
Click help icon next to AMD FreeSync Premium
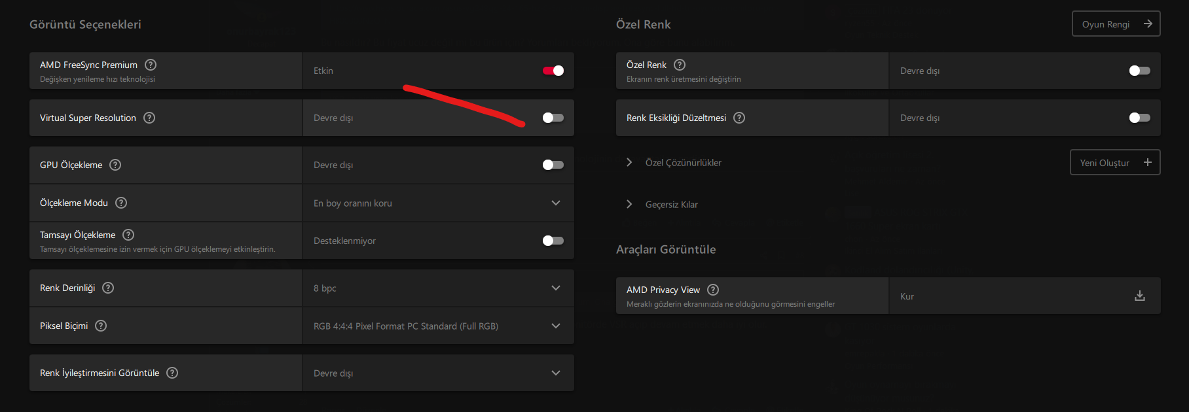151,65
